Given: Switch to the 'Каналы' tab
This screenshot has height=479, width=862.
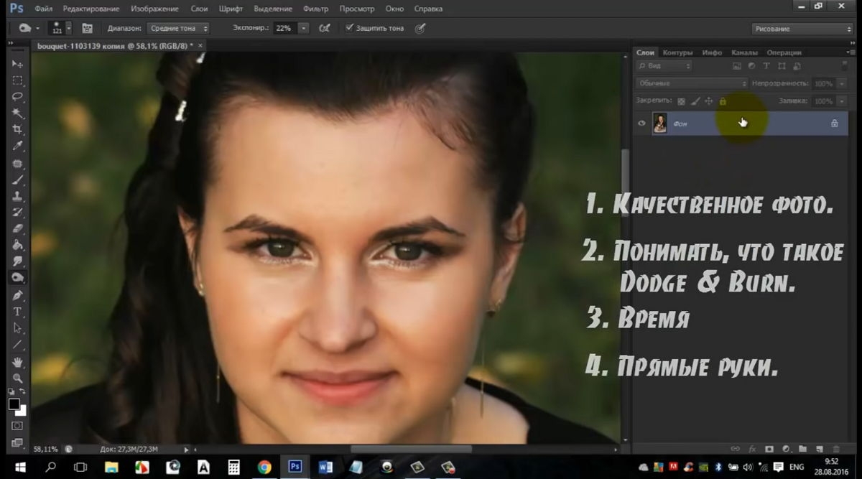Looking at the screenshot, I should [x=744, y=52].
